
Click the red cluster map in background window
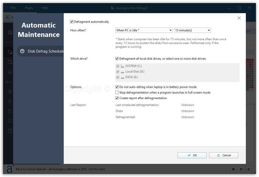click(250, 74)
